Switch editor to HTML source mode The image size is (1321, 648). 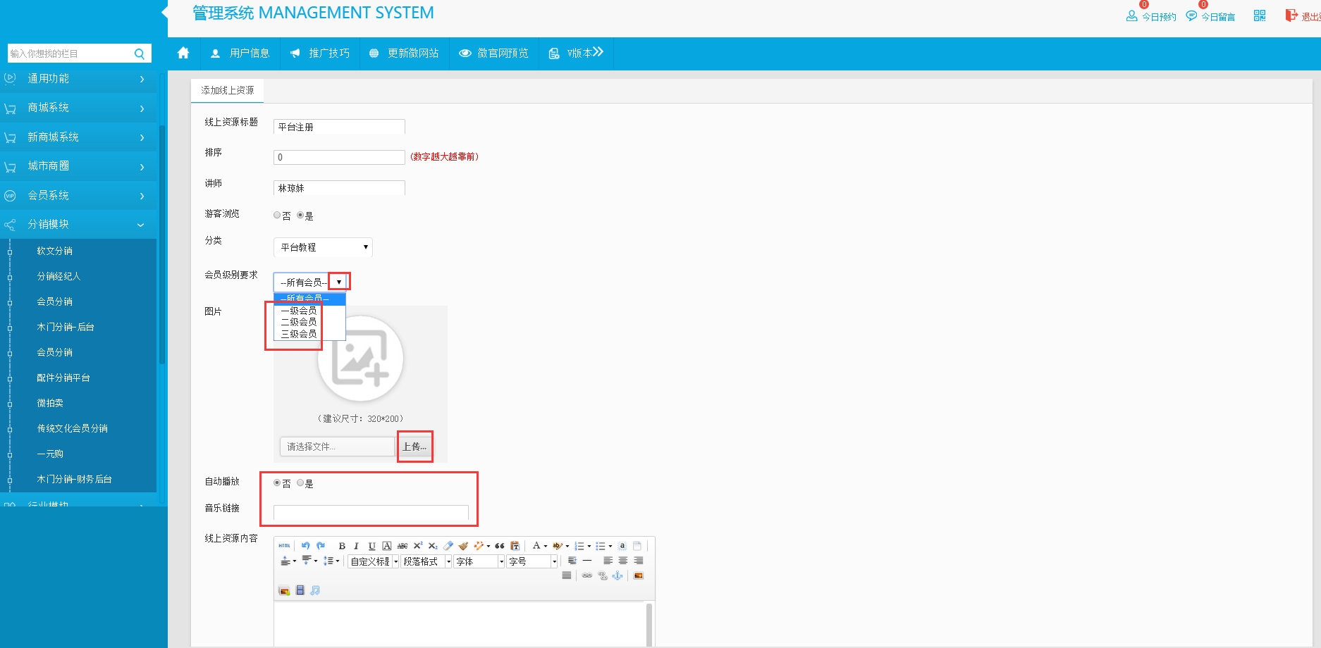[284, 545]
